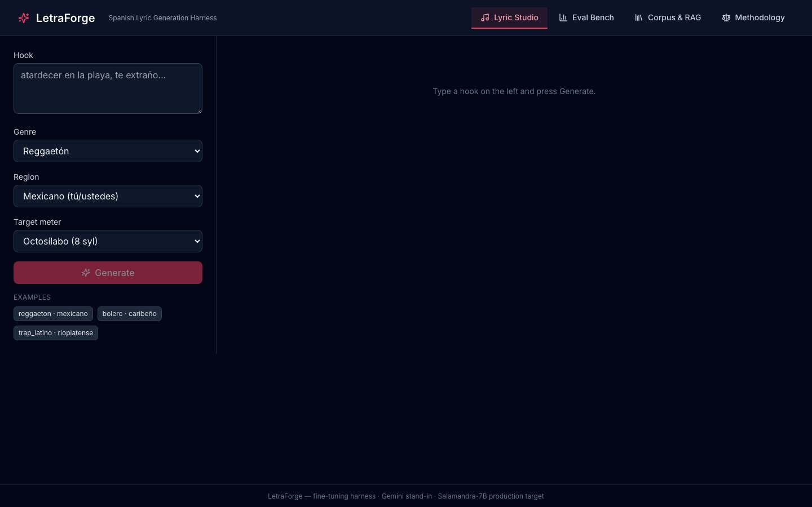Click the footer text mentioning Salamandra-7B
The width and height of the screenshot is (812, 507).
[406, 496]
